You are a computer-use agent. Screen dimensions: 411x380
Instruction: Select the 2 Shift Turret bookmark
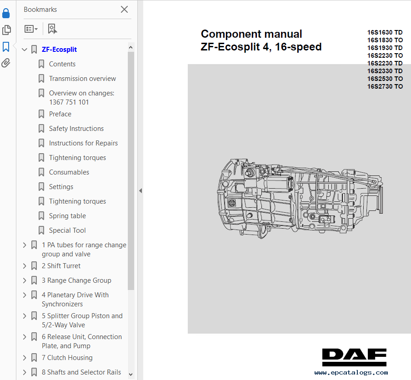pyautogui.click(x=61, y=266)
